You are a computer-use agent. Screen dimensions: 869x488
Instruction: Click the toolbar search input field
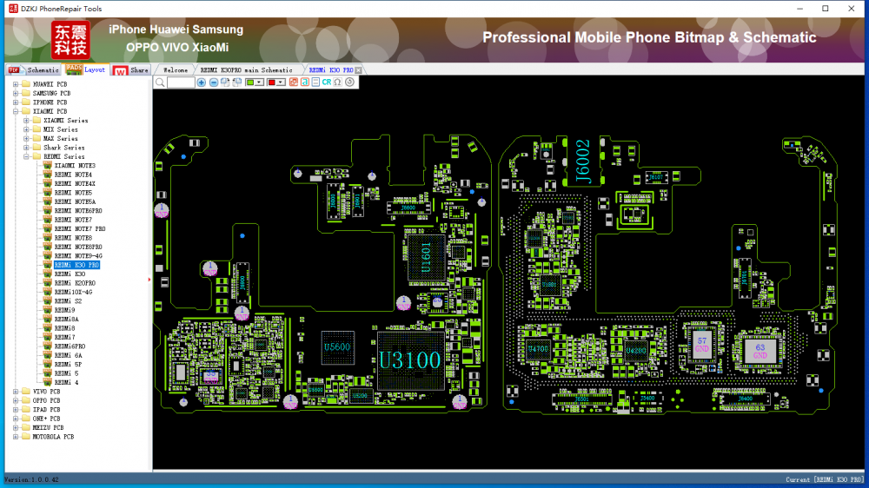click(x=181, y=82)
